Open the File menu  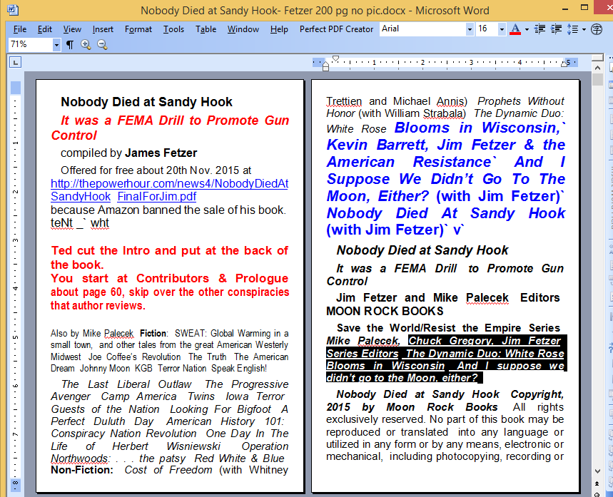(x=20, y=29)
